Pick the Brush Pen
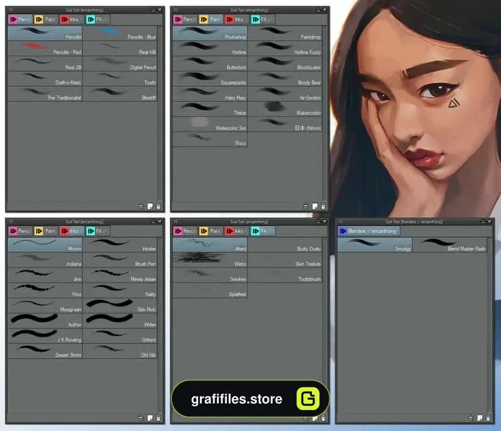Viewport: 501px width, 431px height. 120,260
